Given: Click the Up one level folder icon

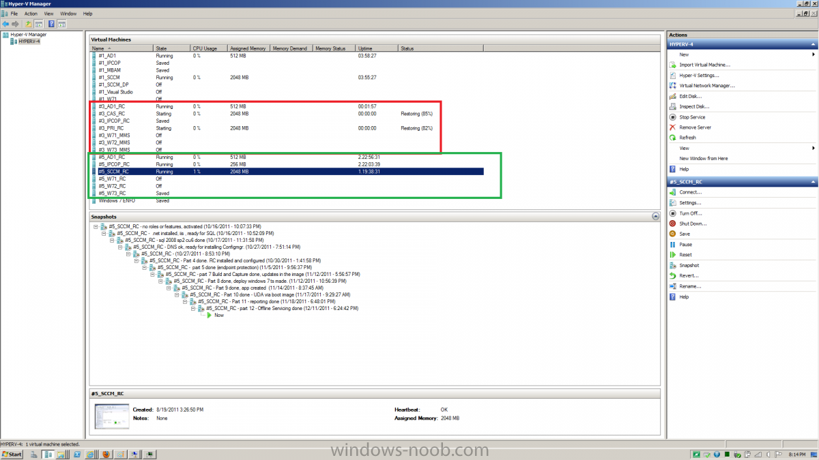Looking at the screenshot, I should point(29,24).
